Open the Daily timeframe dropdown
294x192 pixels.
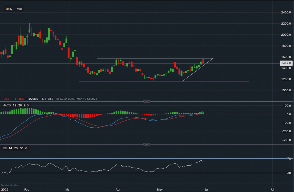tap(9, 9)
